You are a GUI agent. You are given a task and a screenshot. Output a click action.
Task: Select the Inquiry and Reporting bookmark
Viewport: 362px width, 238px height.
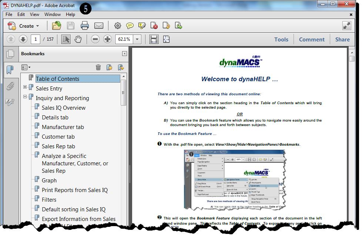pyautogui.click(x=62, y=98)
